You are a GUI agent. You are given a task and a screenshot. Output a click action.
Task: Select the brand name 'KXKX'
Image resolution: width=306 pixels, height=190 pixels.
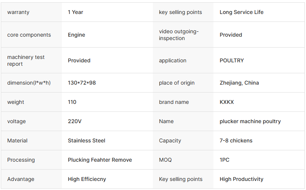227,102
